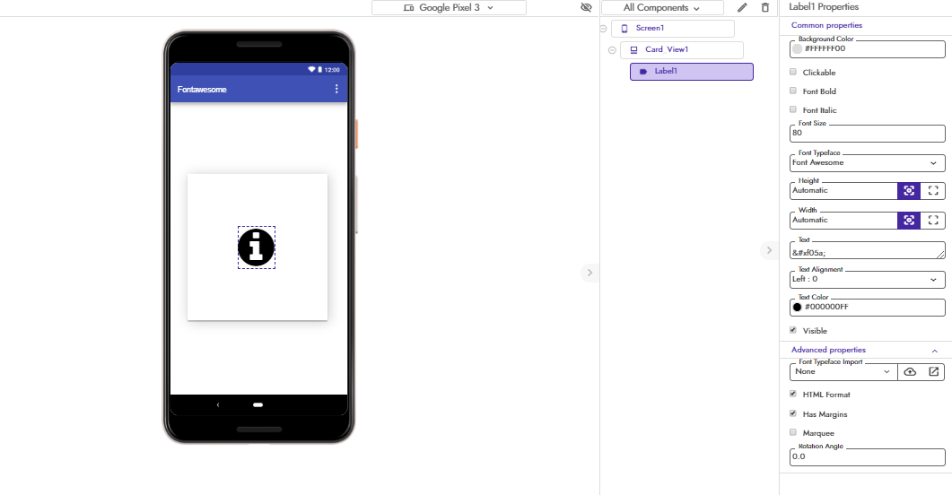Viewport: 952px width, 495px height.
Task: Click the Text field containing &#xf05a;
Action: [x=867, y=250]
